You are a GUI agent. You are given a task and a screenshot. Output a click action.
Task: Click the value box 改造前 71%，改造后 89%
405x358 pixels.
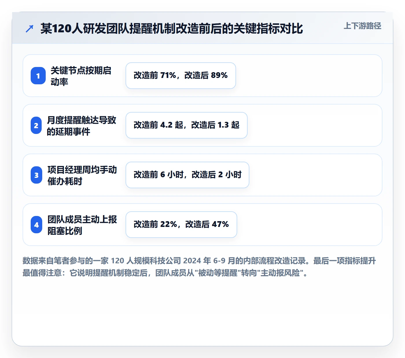[x=181, y=76]
